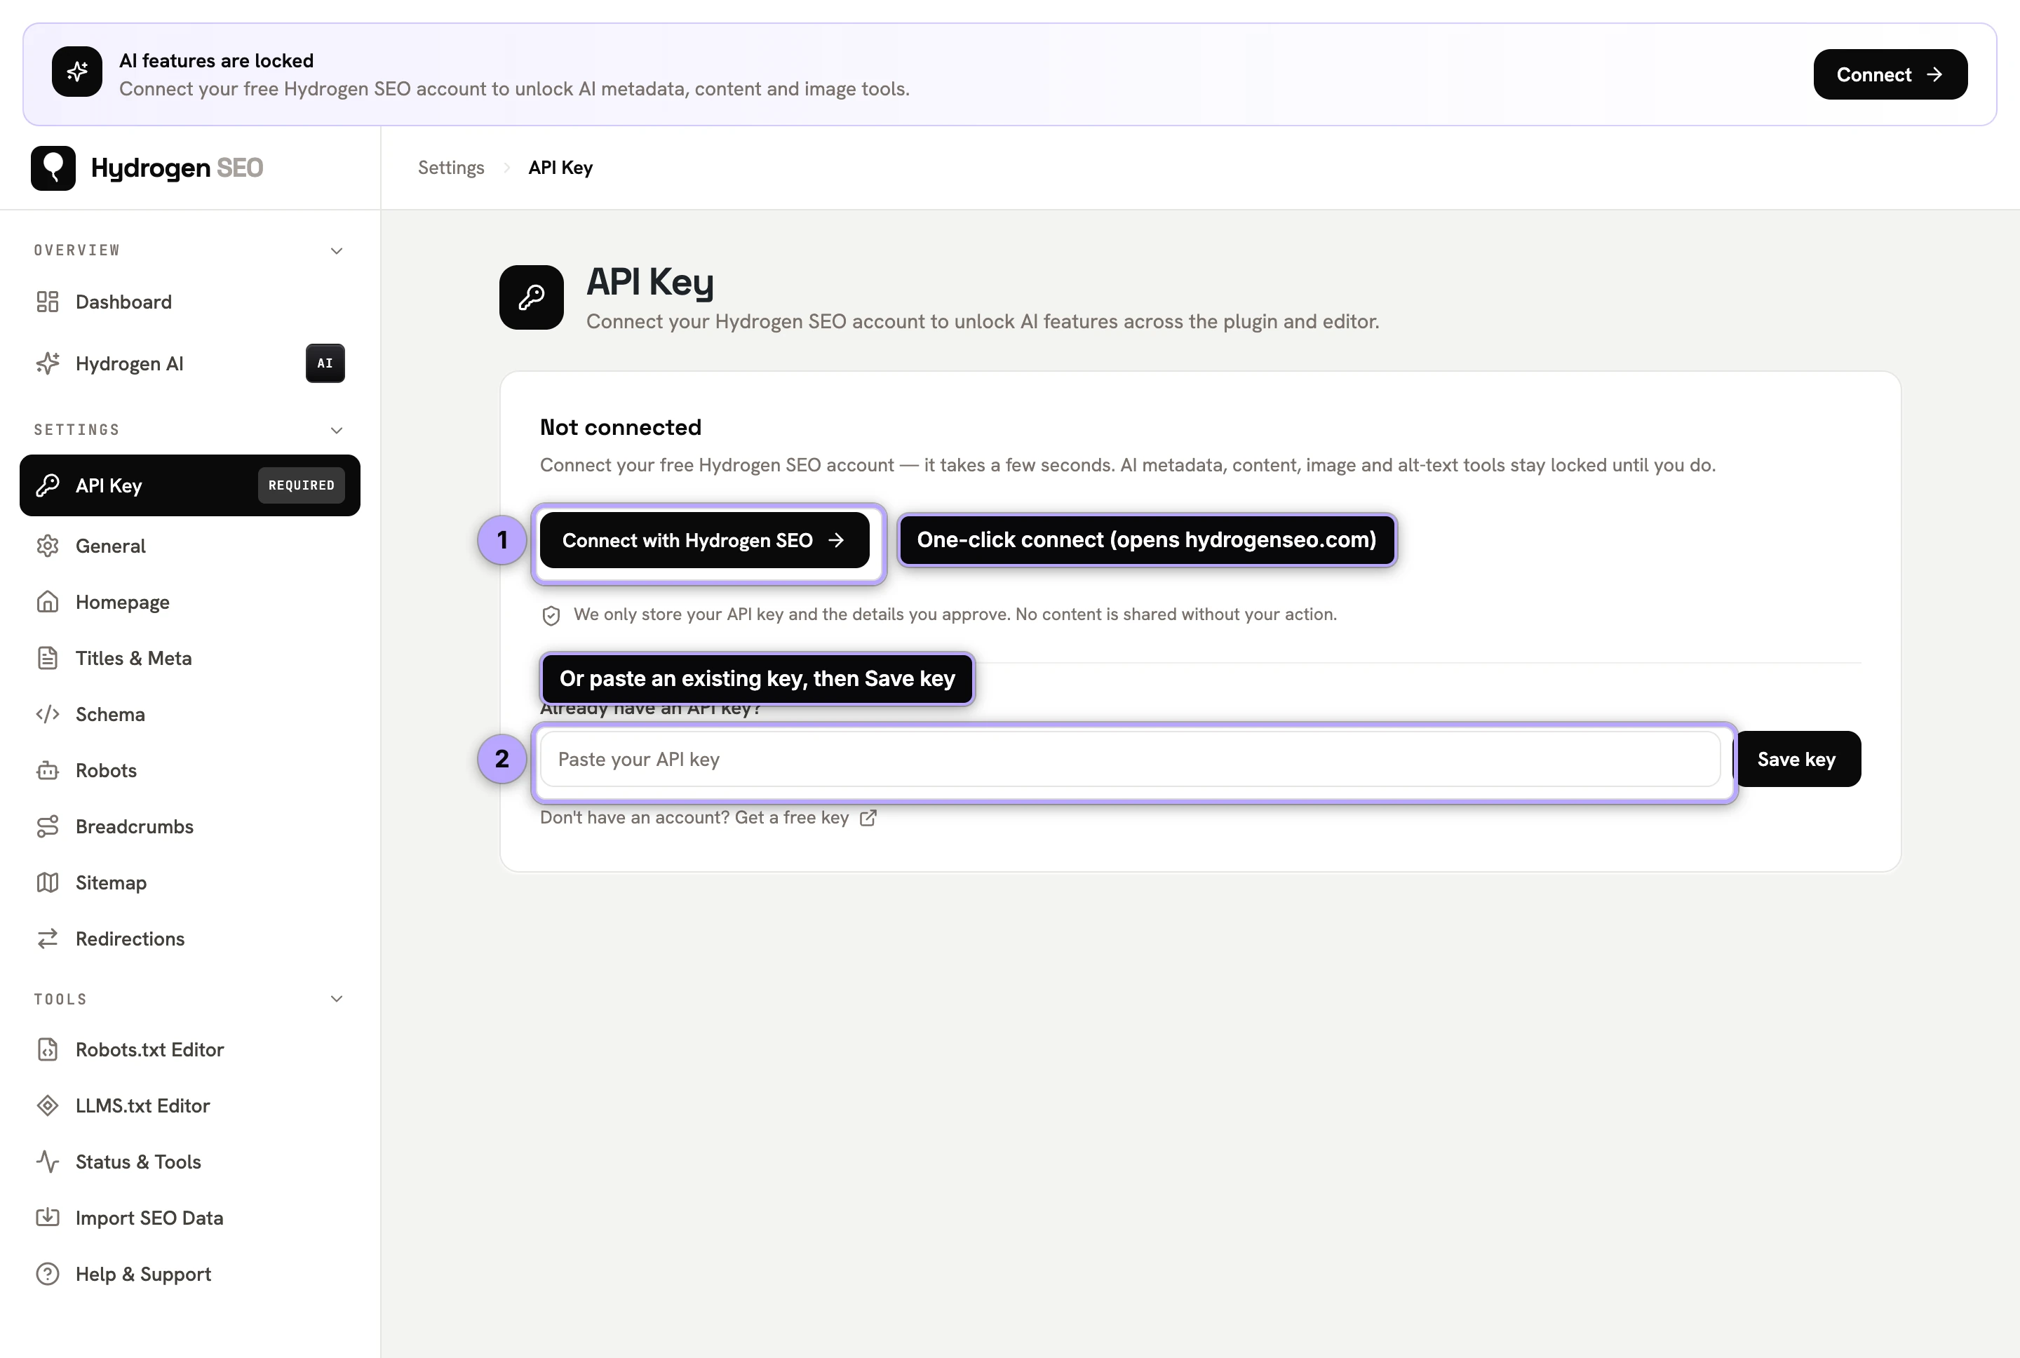Click Connect with Hydrogen SEO button
The height and width of the screenshot is (1358, 2020).
click(704, 540)
